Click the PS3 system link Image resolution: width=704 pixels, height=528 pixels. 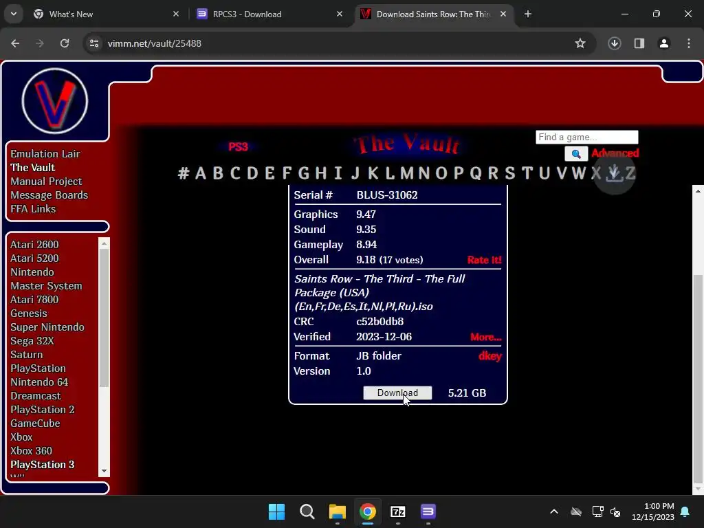point(238,147)
